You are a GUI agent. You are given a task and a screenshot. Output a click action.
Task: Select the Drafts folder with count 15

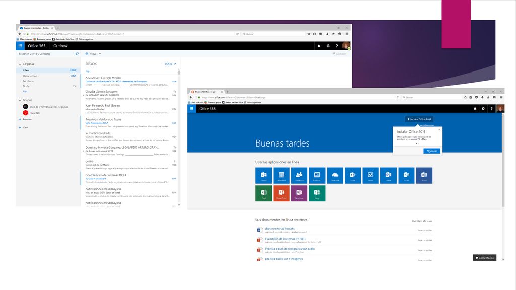[x=48, y=86]
